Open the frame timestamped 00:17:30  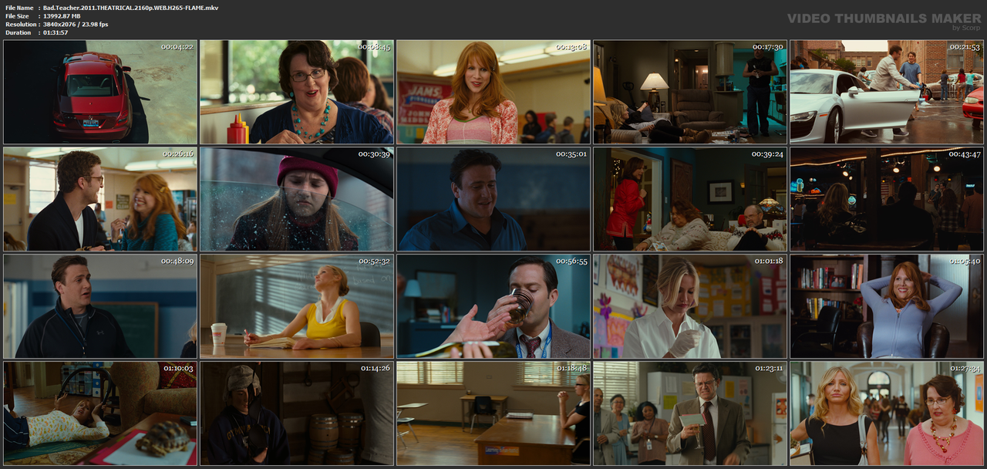click(x=690, y=92)
